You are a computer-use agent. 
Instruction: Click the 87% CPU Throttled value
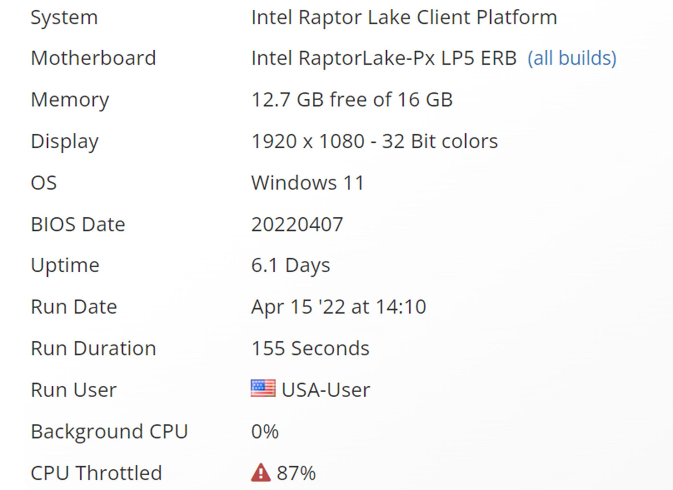[296, 473]
